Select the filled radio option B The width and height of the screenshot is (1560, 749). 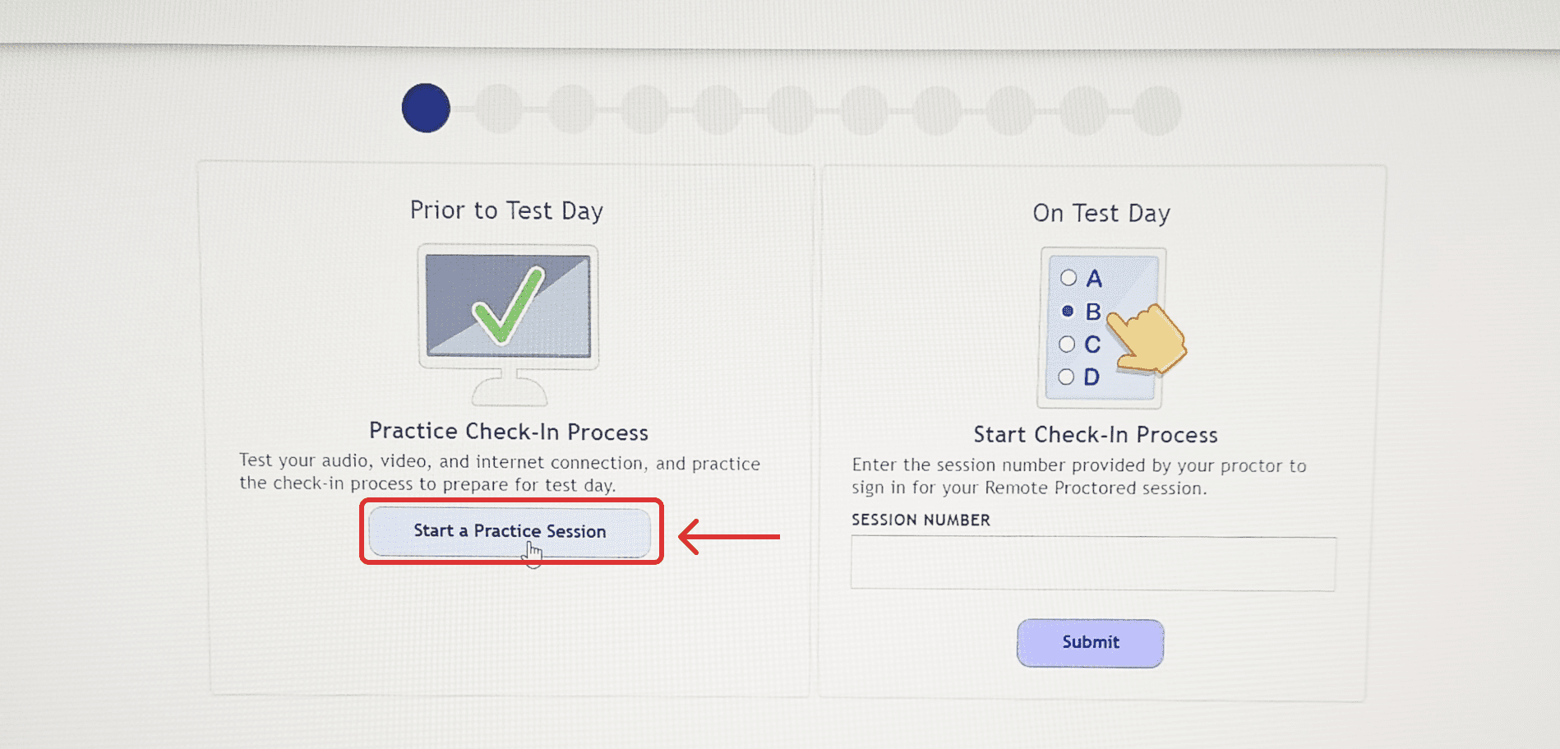point(1068,311)
